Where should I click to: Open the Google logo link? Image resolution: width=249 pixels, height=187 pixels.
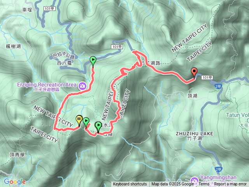click(x=15, y=182)
